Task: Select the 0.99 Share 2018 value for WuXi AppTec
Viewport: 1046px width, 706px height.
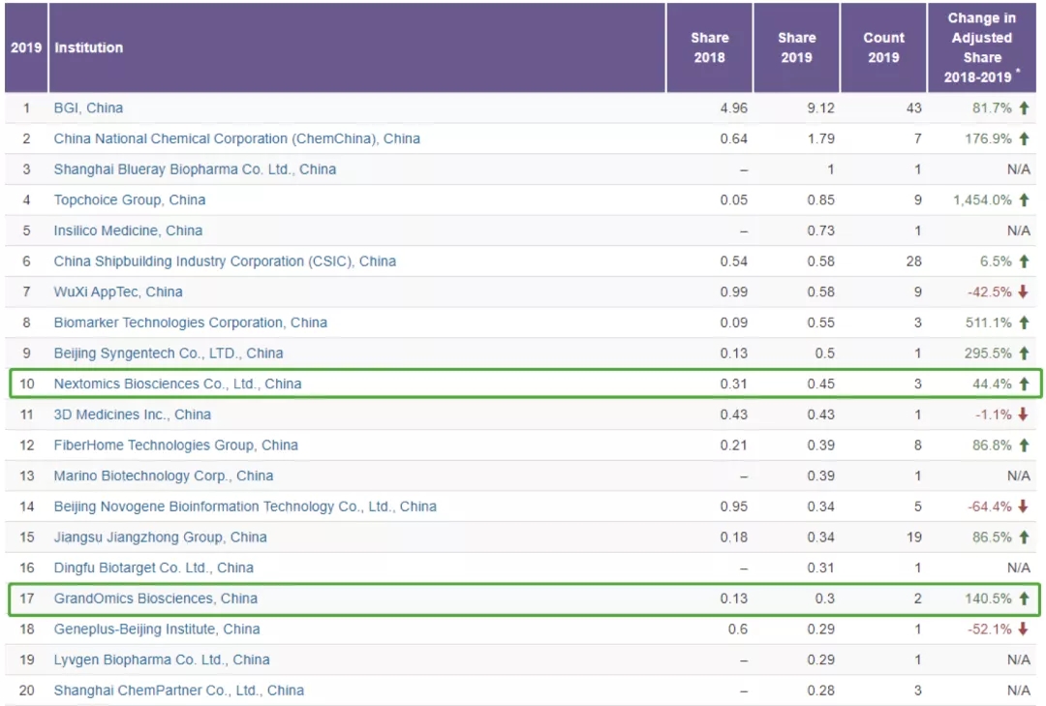Action: (734, 292)
